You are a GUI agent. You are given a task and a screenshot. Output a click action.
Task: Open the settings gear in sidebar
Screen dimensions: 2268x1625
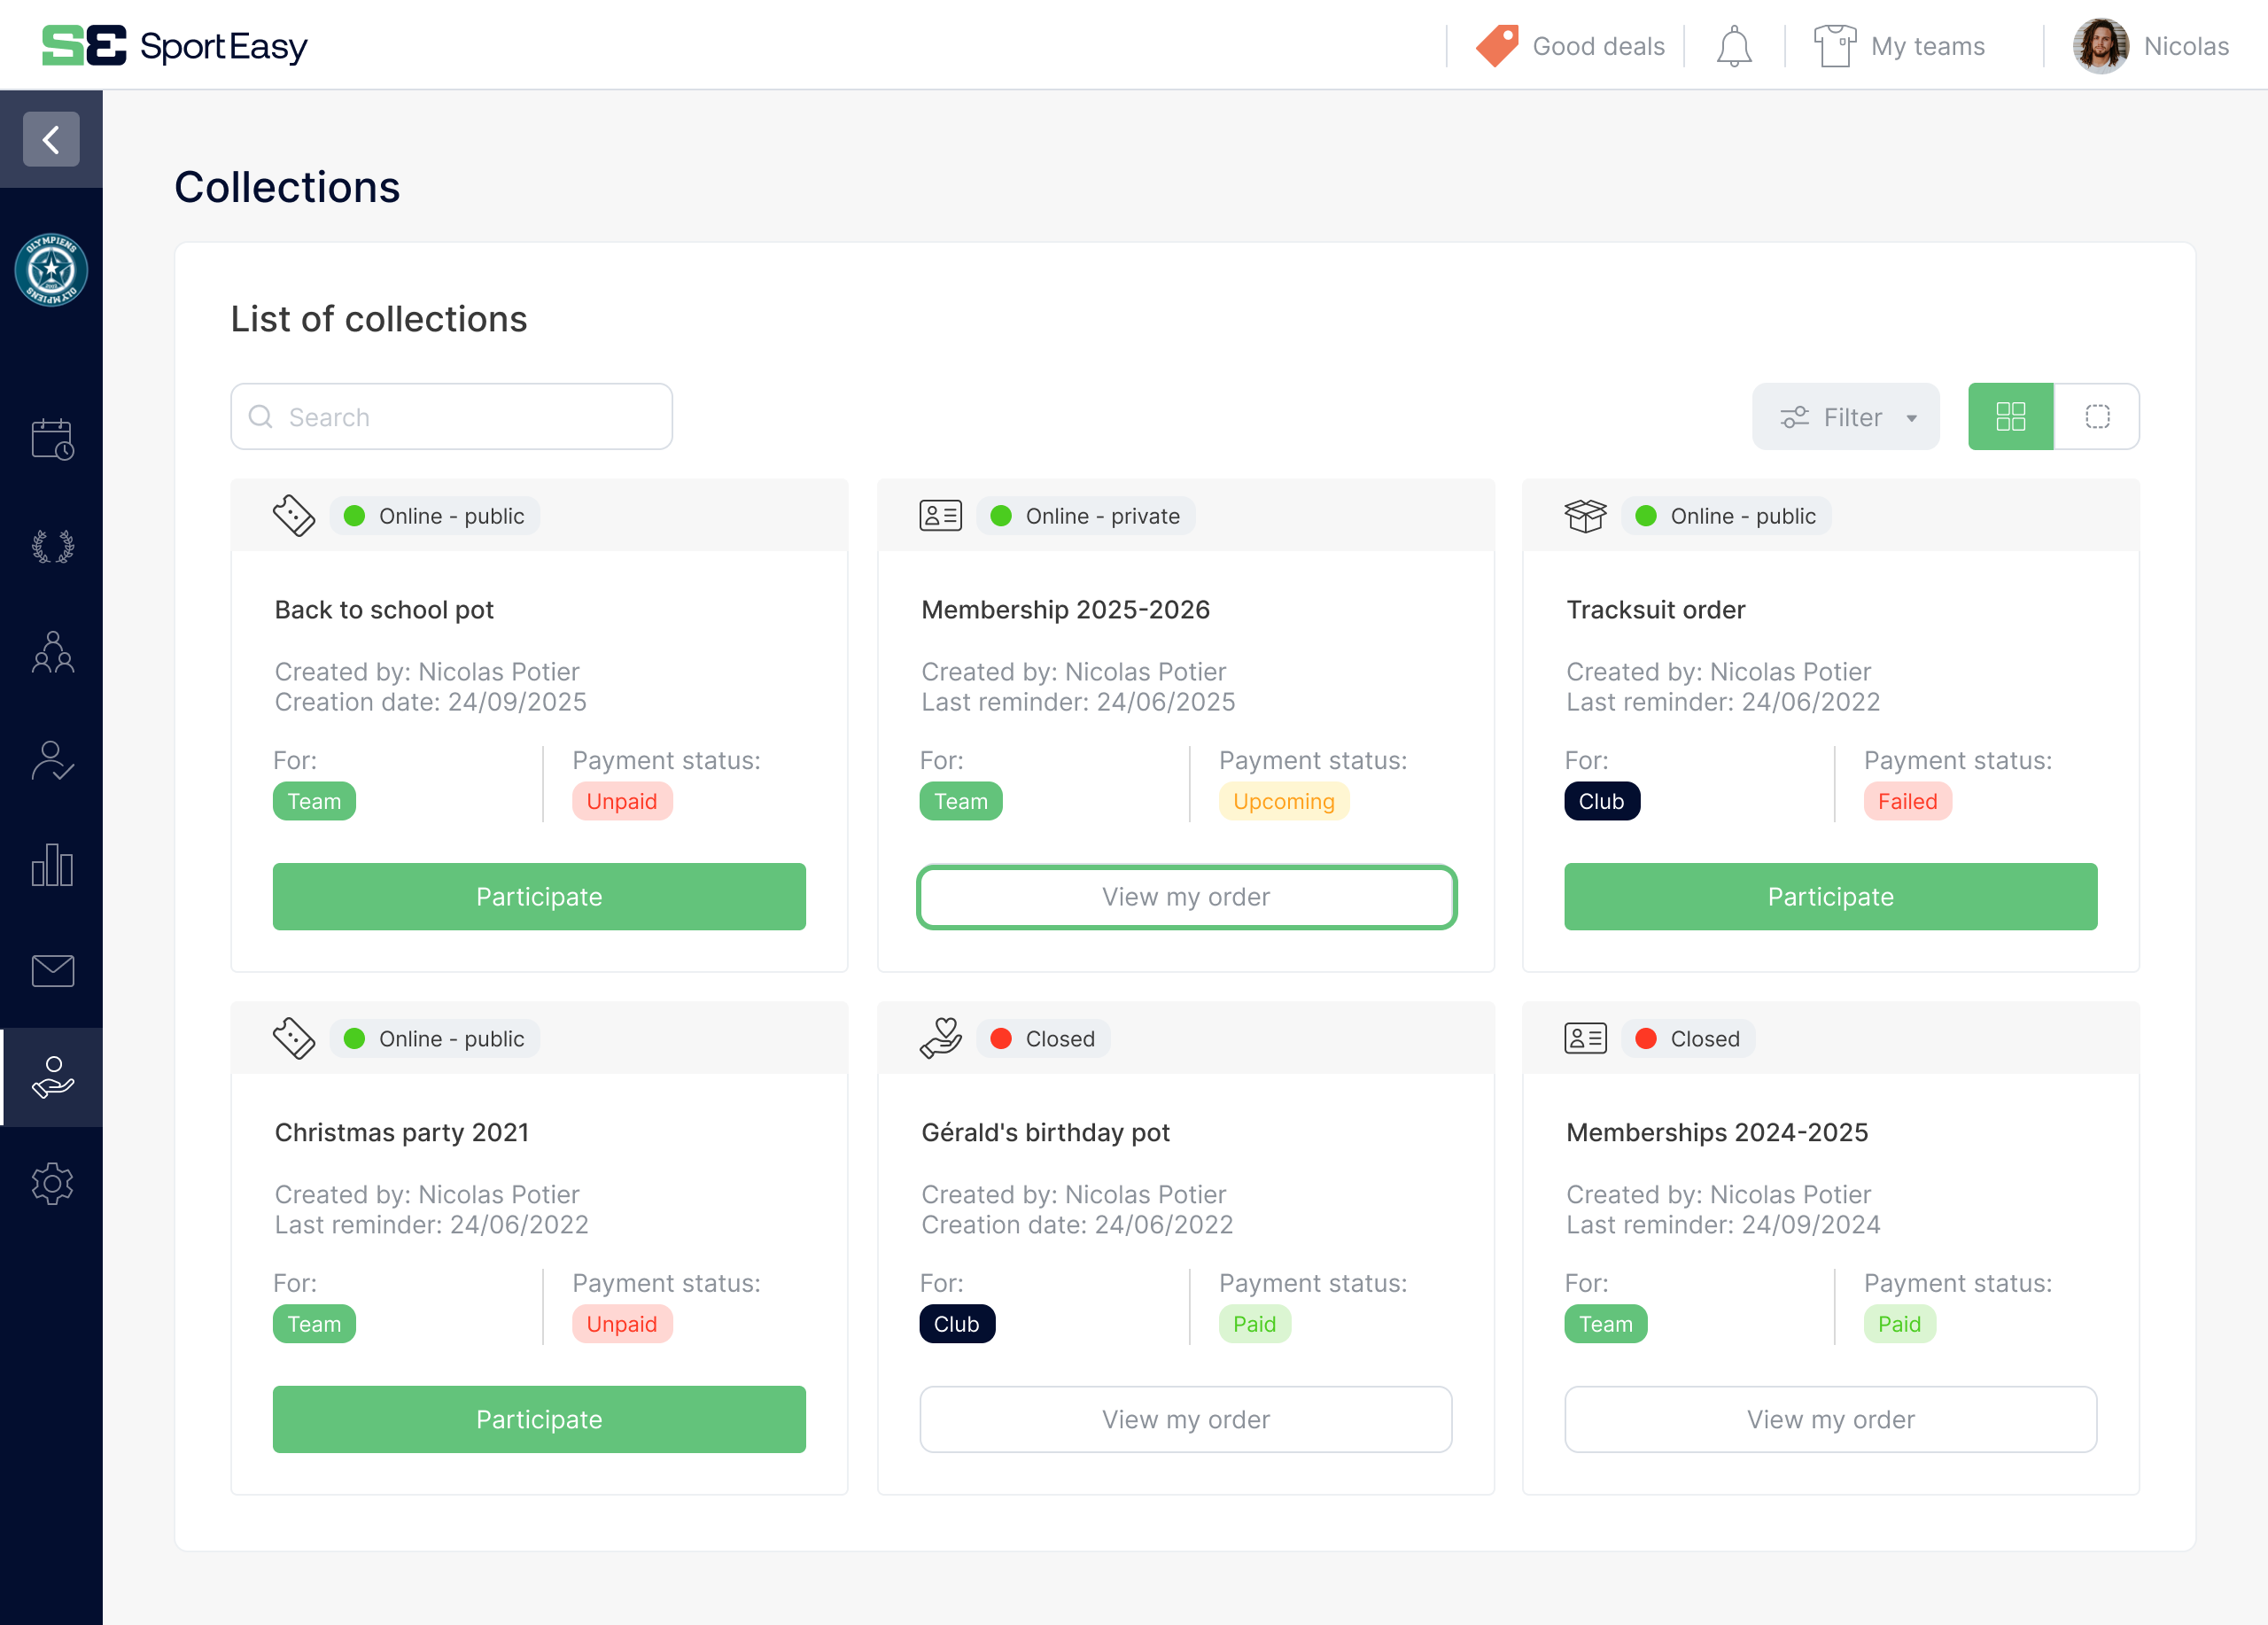[52, 1184]
